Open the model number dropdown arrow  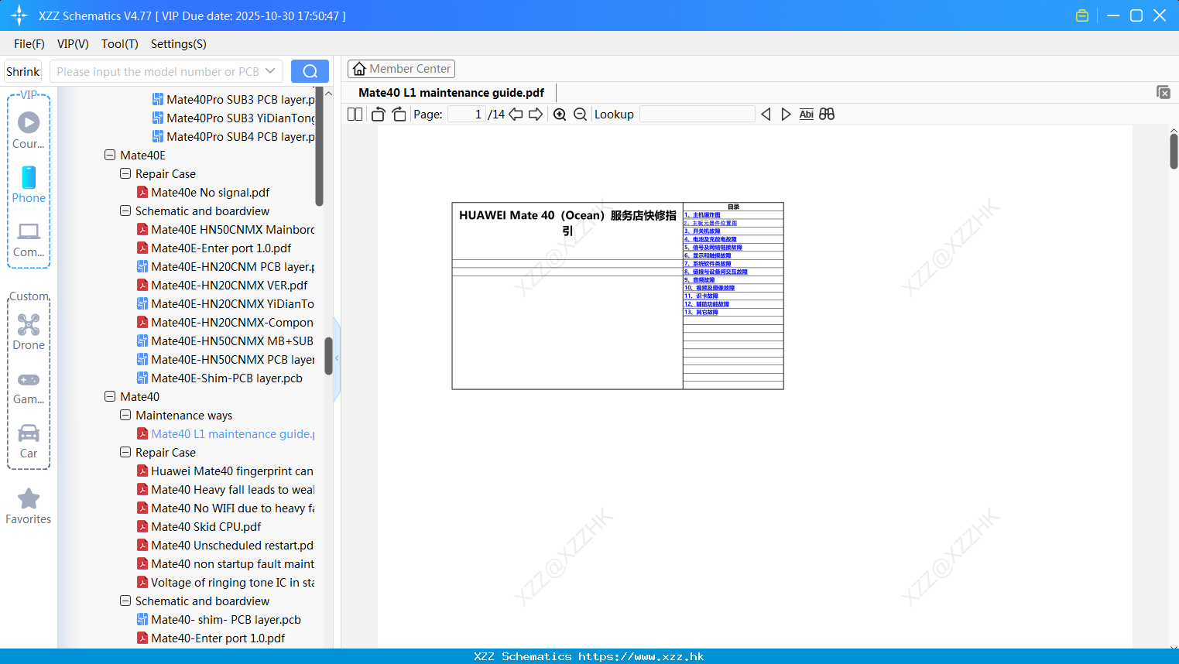(270, 71)
